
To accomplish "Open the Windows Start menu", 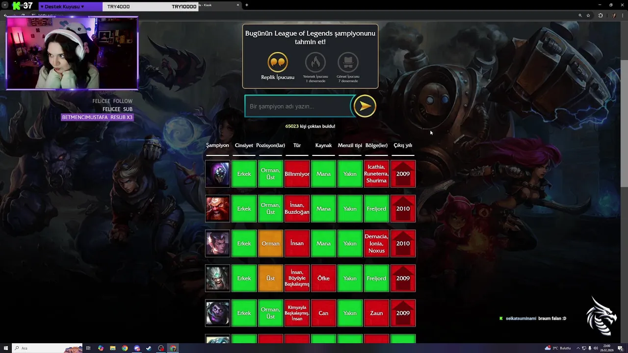I will 5,348.
